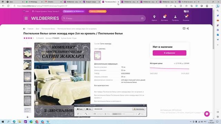
Task: Select the third product thumbnail
Action: tap(28, 77)
